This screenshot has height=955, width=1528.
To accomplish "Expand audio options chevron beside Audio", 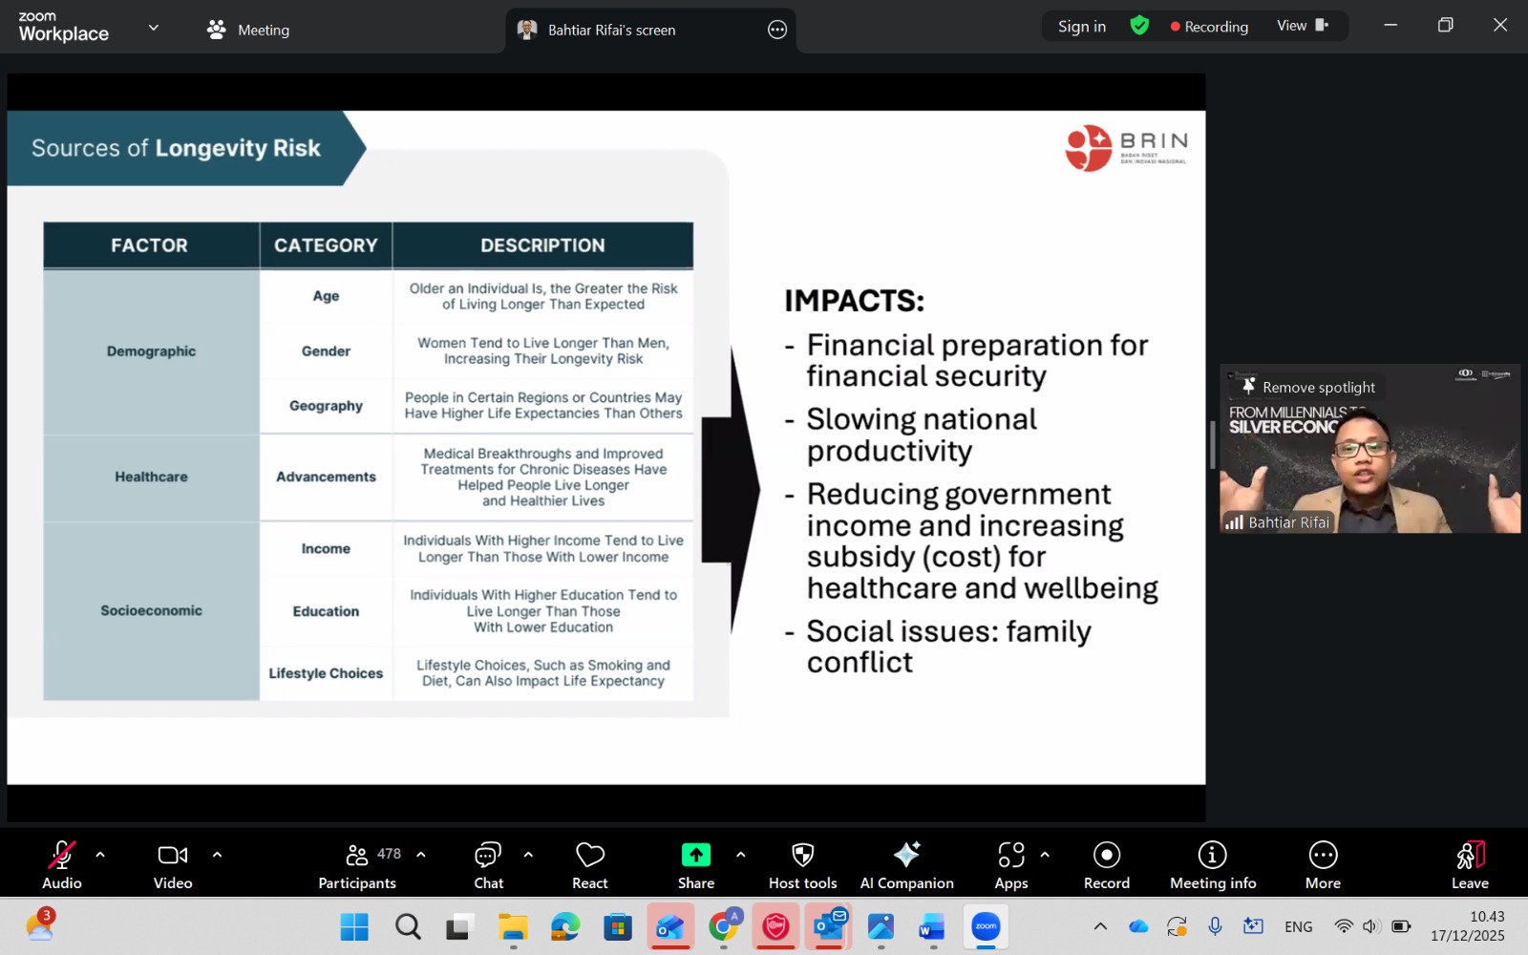I will pyautogui.click(x=100, y=855).
